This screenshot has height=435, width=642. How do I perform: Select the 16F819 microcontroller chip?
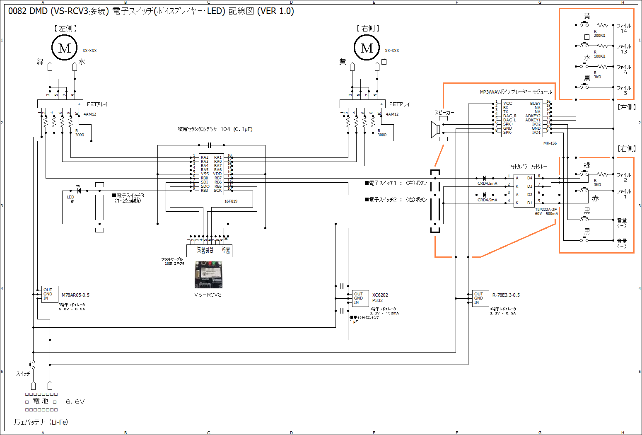(211, 174)
